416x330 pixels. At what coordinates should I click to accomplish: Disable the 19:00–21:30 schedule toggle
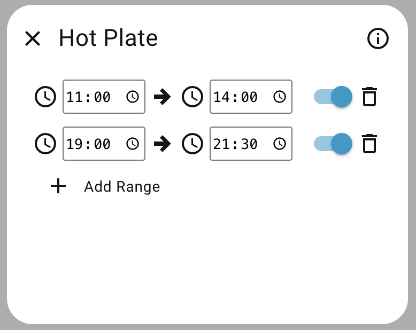tap(333, 144)
